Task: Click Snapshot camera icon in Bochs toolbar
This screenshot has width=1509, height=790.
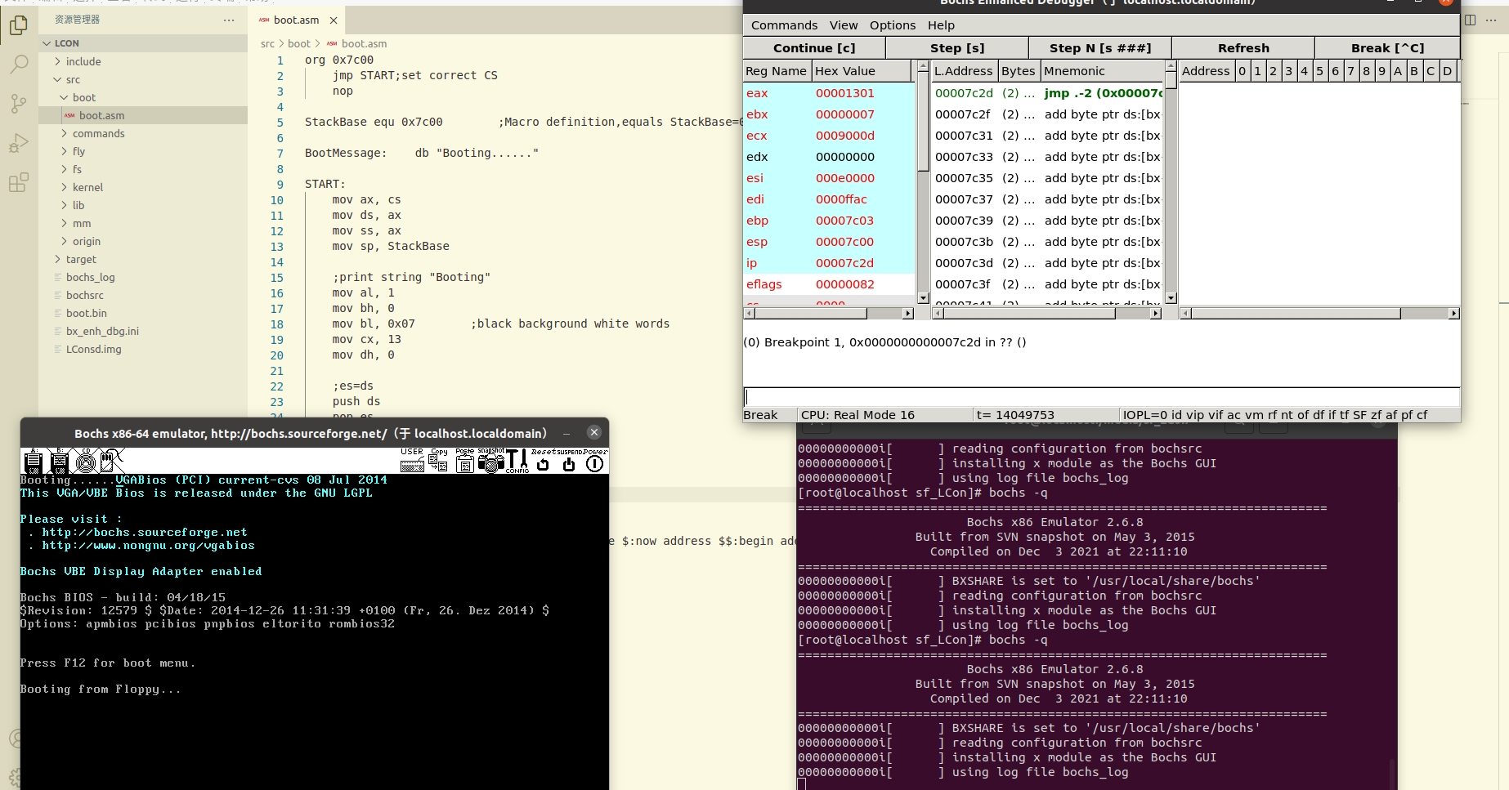Action: click(490, 461)
